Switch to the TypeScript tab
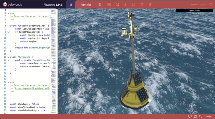 (86, 4)
